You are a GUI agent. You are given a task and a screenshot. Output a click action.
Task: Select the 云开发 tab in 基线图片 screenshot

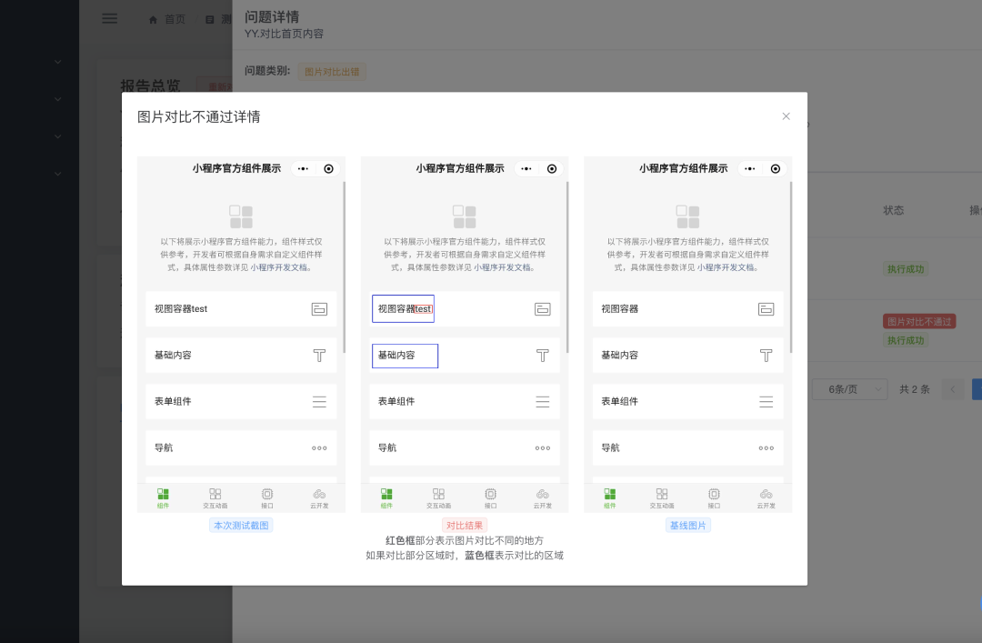(x=766, y=498)
